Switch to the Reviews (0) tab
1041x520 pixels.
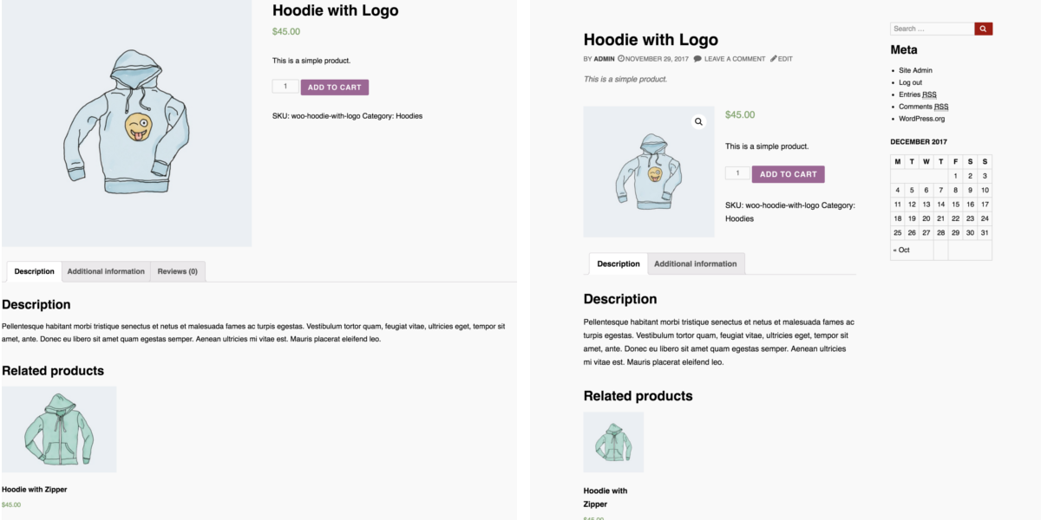178,271
